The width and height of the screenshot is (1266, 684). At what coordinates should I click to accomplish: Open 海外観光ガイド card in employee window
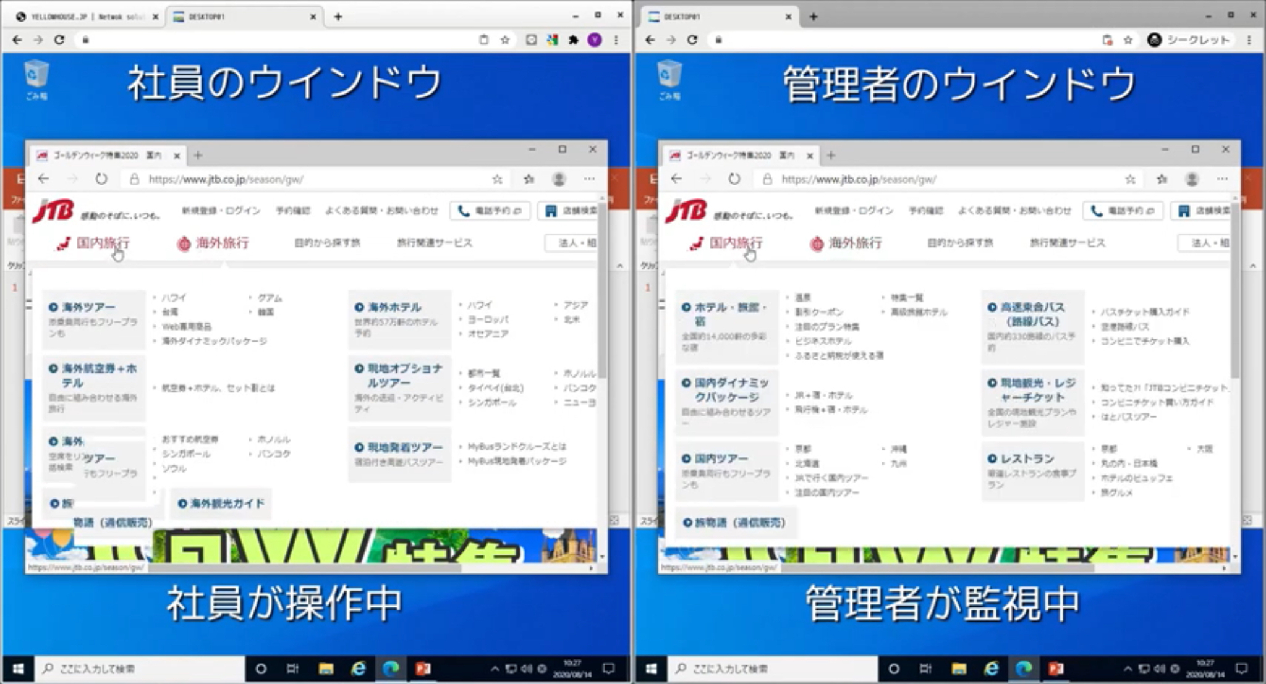click(x=221, y=504)
